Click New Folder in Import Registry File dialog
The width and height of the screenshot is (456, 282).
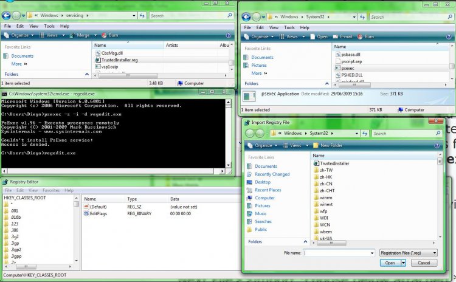point(328,145)
